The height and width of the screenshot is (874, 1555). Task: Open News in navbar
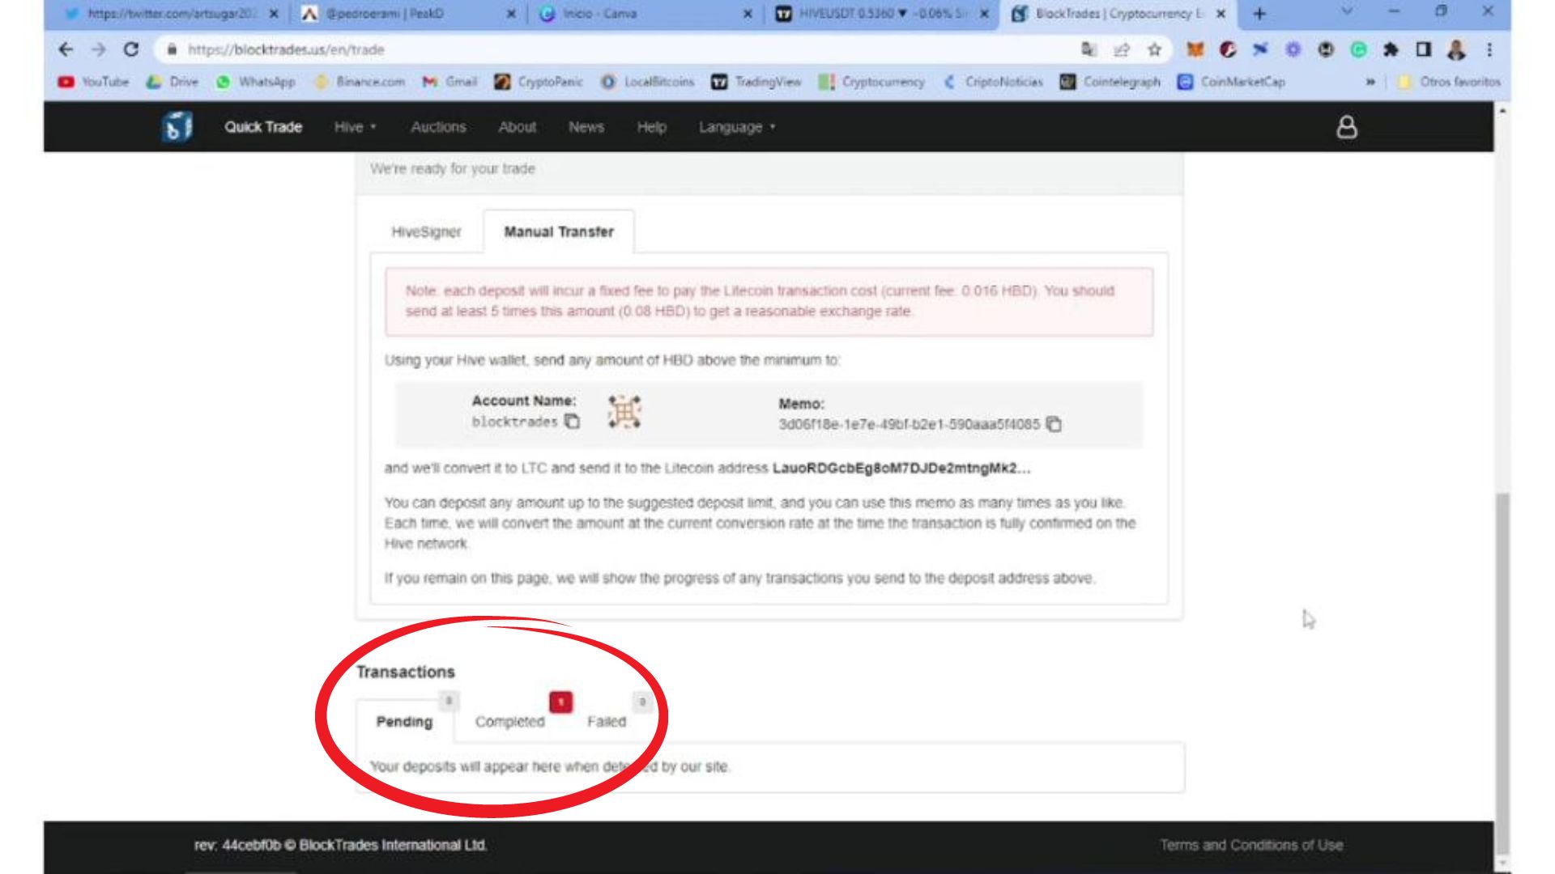tap(586, 127)
